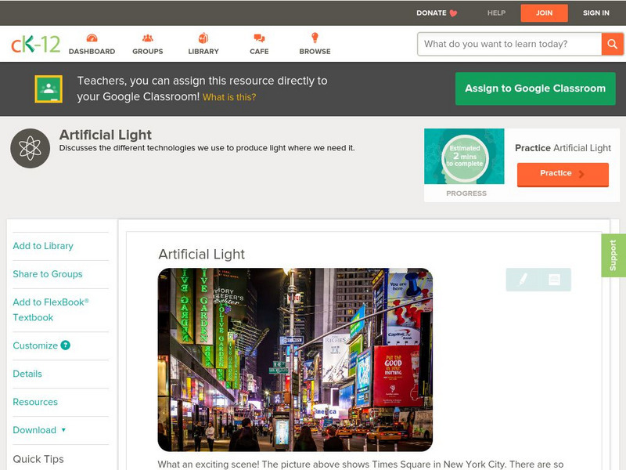This screenshot has height=470, width=626.
Task: Click Share to Groups link
Action: click(48, 274)
